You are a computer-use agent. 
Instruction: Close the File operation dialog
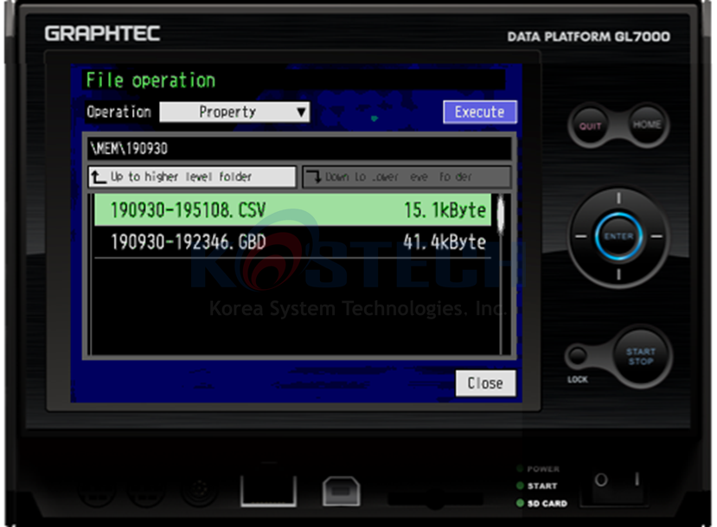tap(485, 382)
